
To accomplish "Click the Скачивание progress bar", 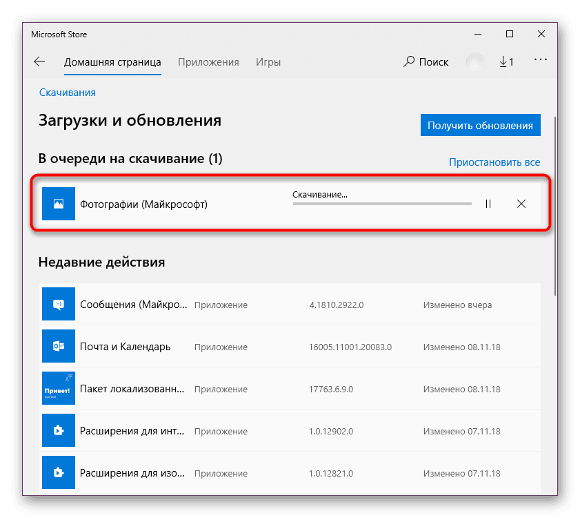I will pyautogui.click(x=382, y=204).
